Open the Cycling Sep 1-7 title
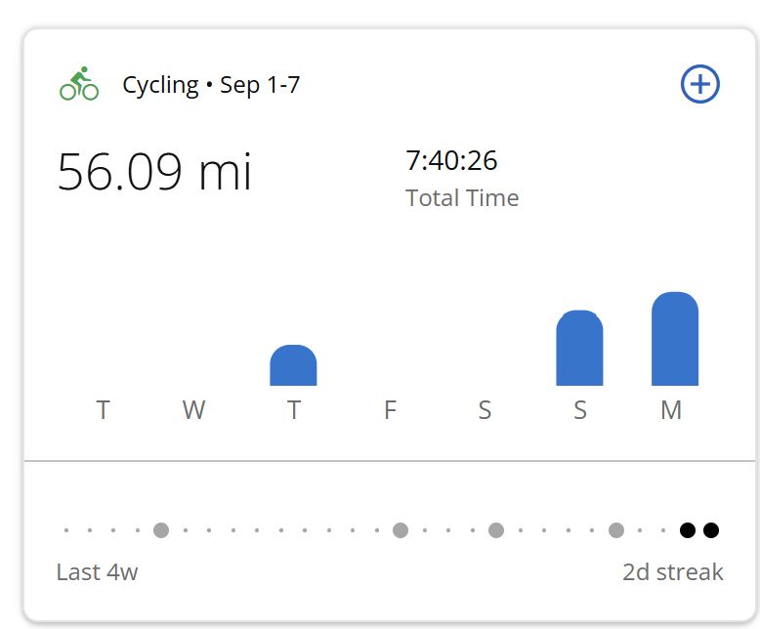The width and height of the screenshot is (760, 629). (x=211, y=86)
